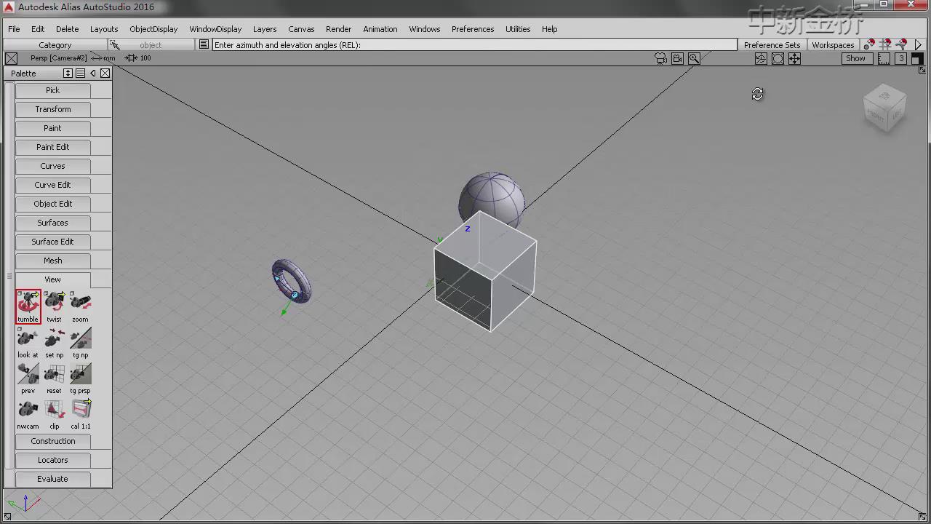Open the Layers menu
931x524 pixels.
(x=265, y=29)
